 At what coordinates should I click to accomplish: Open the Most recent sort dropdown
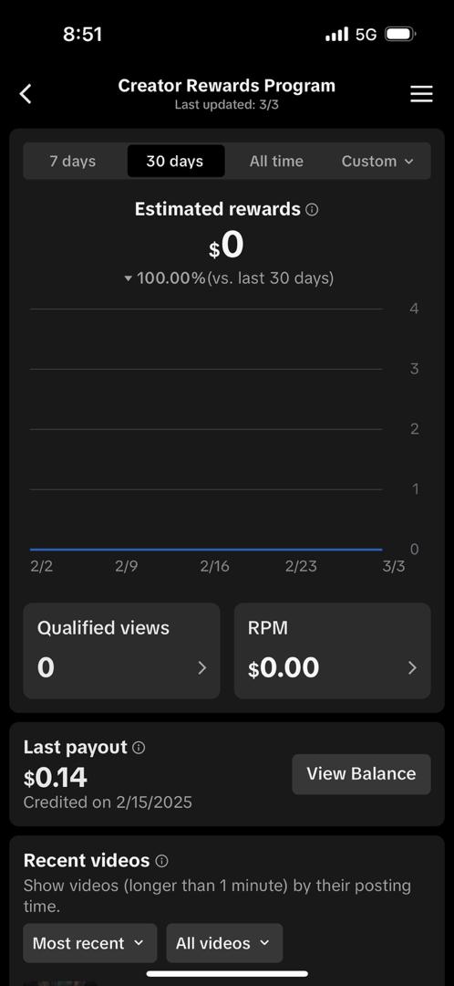89,942
